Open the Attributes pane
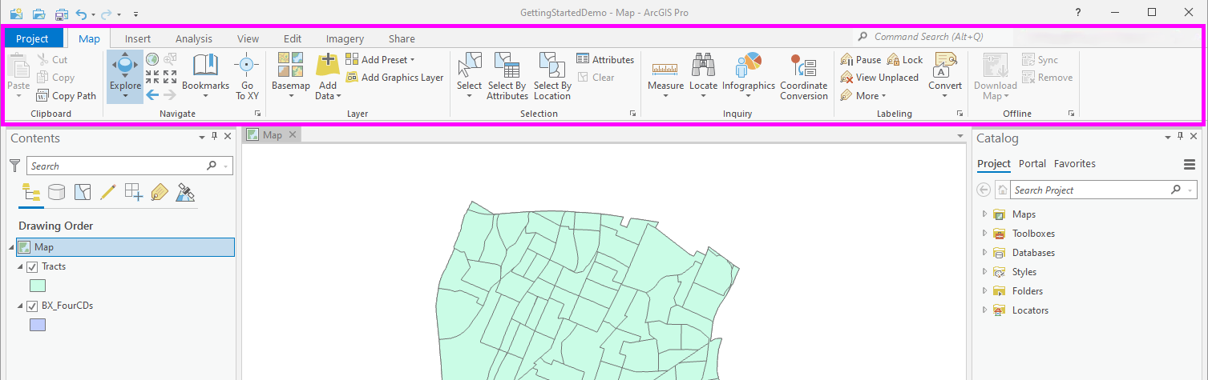 pos(605,60)
